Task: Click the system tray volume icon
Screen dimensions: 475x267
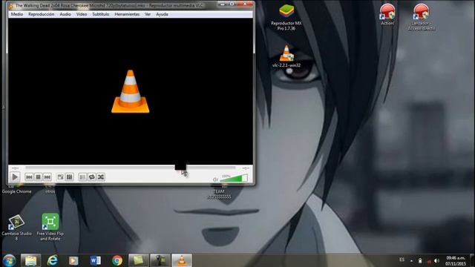Action: coord(436,260)
